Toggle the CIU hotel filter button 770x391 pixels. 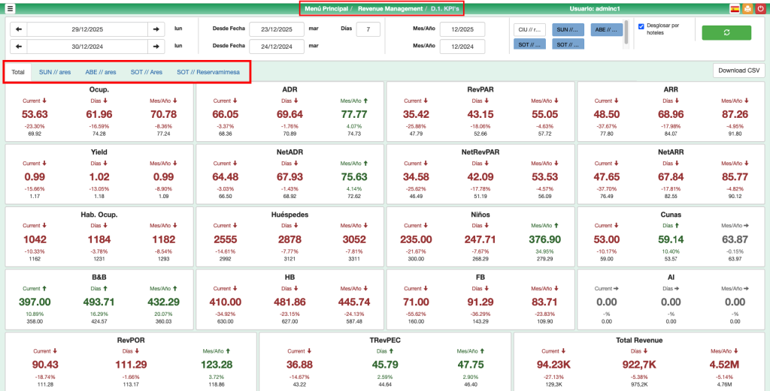tap(530, 30)
